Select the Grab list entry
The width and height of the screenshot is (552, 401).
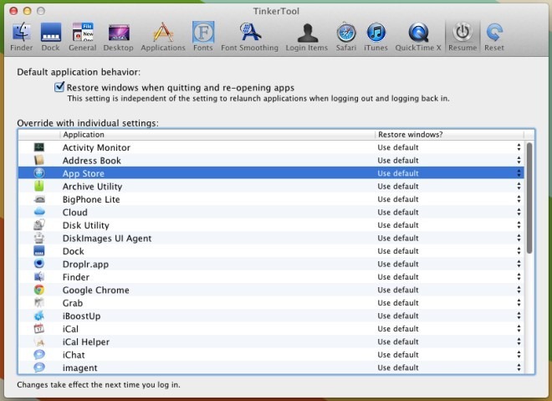click(271, 303)
